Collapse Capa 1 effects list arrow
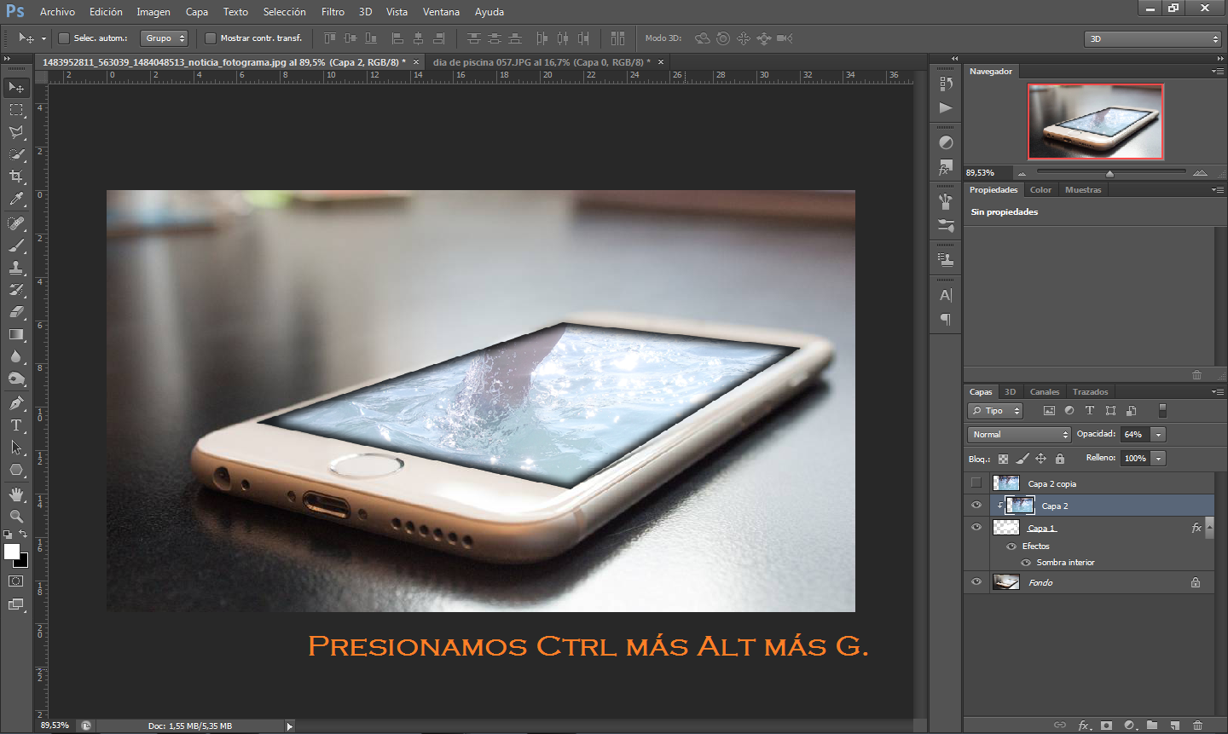Screen dimensions: 1228x734 [x=1209, y=528]
